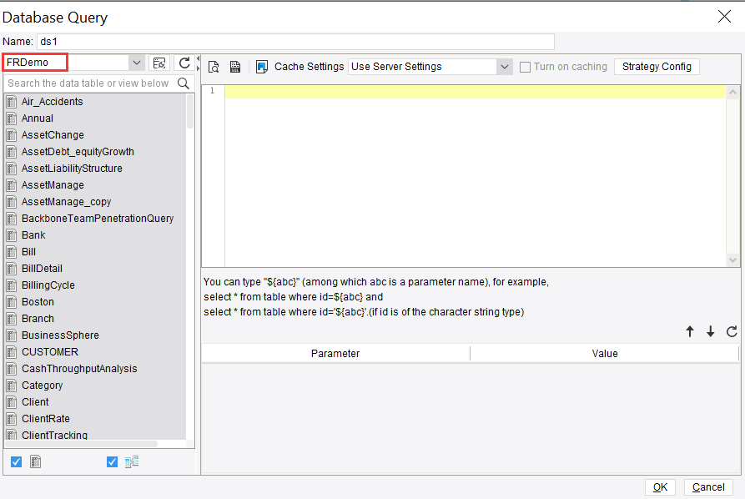The image size is (745, 499).
Task: Click the view type icon beside the second bottom checkbox
Action: point(132,461)
